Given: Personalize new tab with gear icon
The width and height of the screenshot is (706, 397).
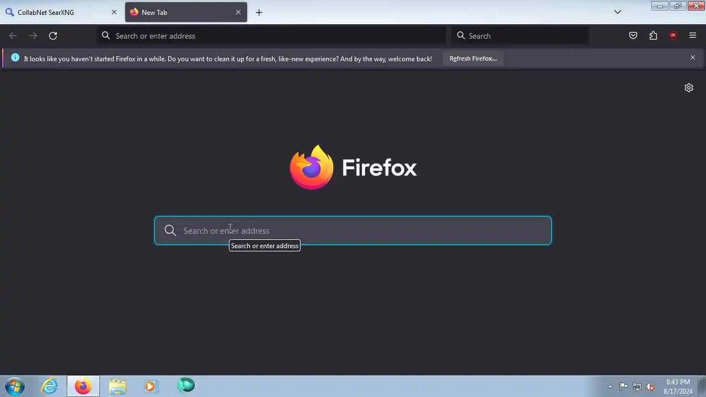Looking at the screenshot, I should [689, 88].
